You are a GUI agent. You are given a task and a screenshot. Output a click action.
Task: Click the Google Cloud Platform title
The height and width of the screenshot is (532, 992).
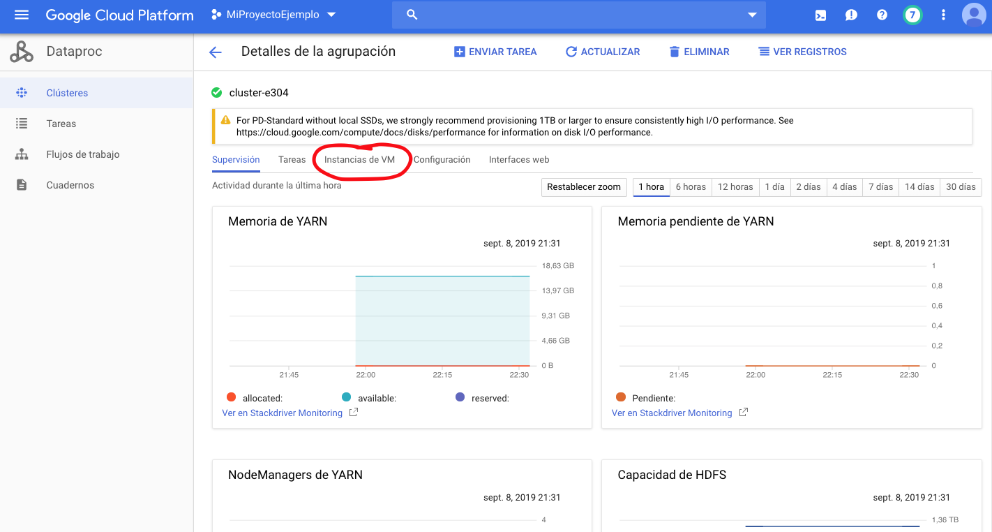pos(120,15)
